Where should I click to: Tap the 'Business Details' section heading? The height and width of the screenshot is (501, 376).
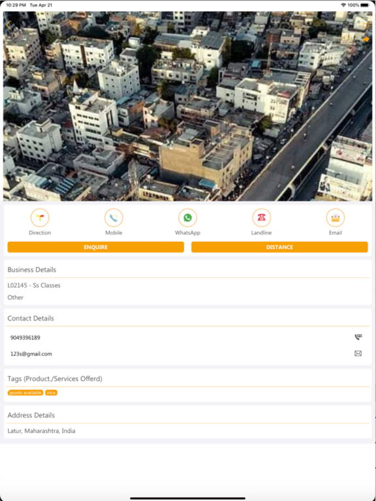point(31,269)
